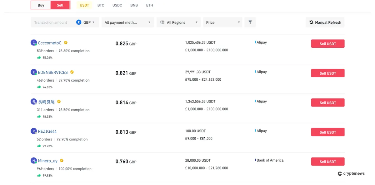Click the verified badge next to CcccometoC

point(65,43)
